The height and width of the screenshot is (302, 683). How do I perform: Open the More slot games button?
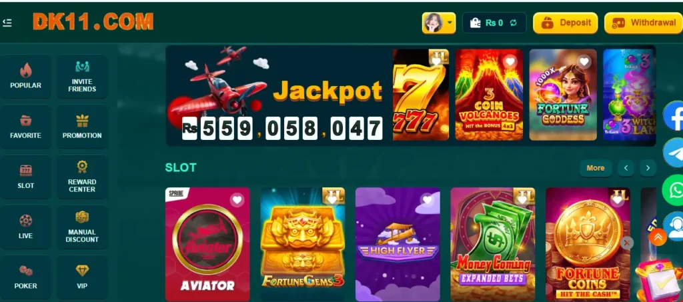(596, 168)
